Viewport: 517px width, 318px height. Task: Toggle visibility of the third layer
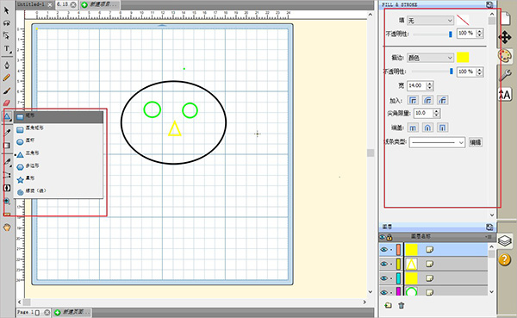[383, 278]
